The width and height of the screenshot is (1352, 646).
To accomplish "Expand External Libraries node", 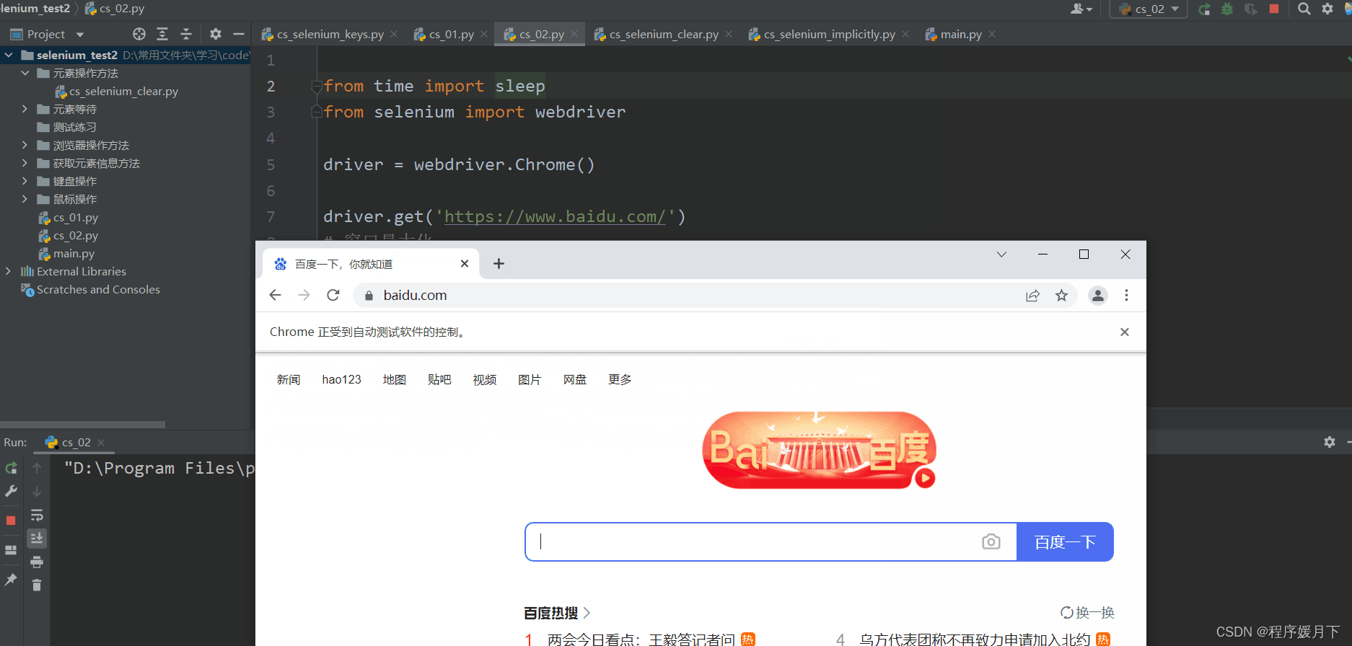I will [8, 271].
